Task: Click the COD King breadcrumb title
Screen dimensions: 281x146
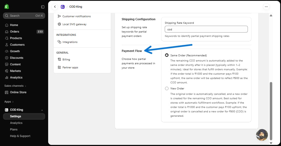Action: tap(76, 7)
